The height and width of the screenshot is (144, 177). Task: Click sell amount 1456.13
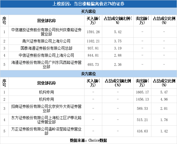click(x=142, y=99)
